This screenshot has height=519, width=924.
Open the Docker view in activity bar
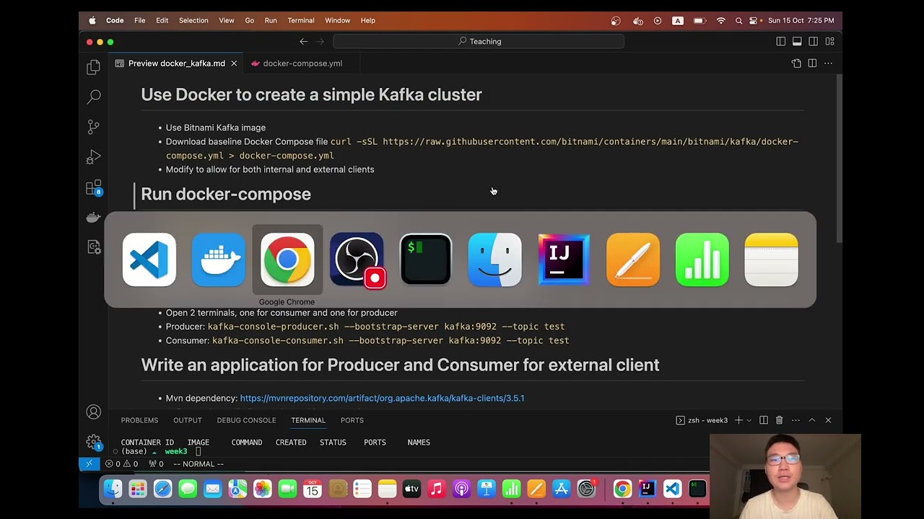(93, 217)
